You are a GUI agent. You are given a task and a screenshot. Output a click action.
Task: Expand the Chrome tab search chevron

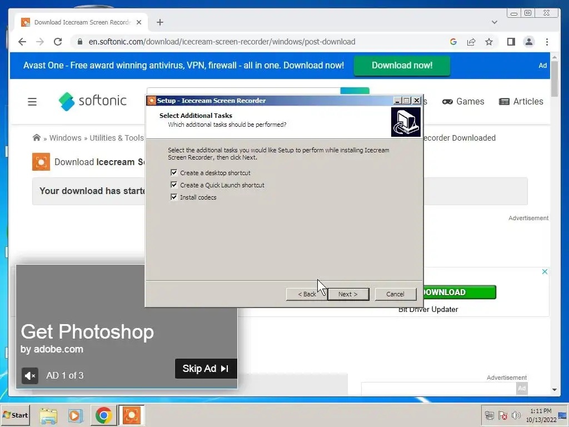click(x=494, y=22)
